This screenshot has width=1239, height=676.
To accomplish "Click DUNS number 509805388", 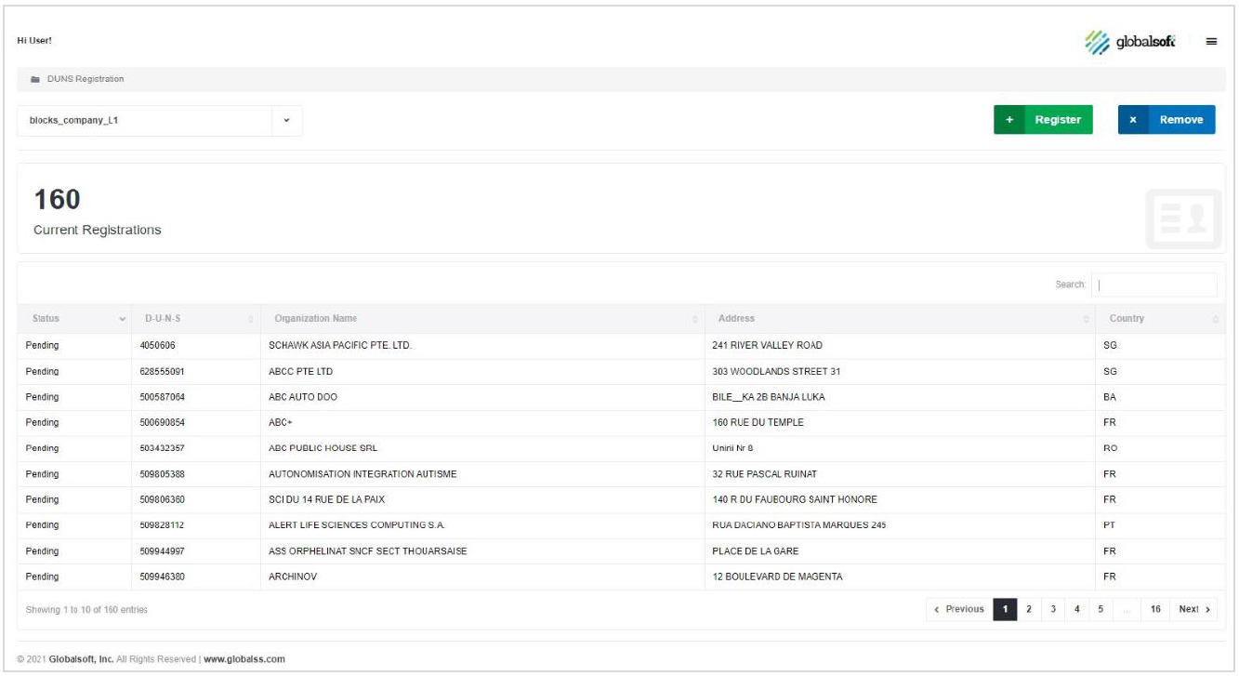I will [162, 474].
